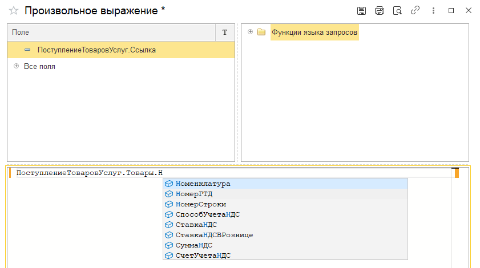Open print preview magnifier icon
The width and height of the screenshot is (480, 268).
(x=397, y=11)
